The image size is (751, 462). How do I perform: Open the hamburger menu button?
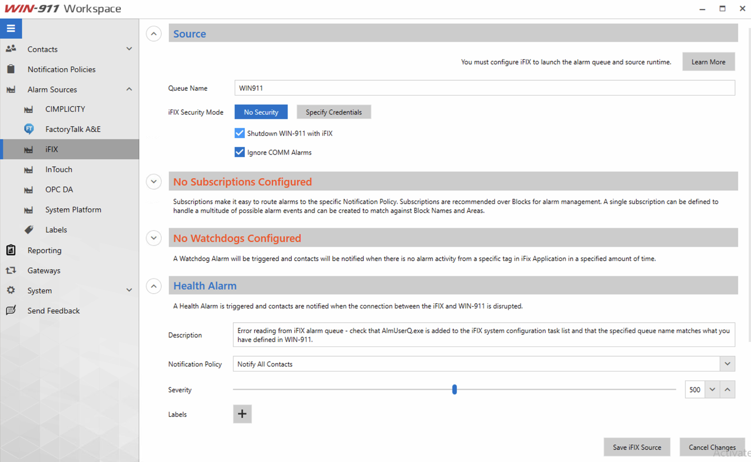click(11, 28)
